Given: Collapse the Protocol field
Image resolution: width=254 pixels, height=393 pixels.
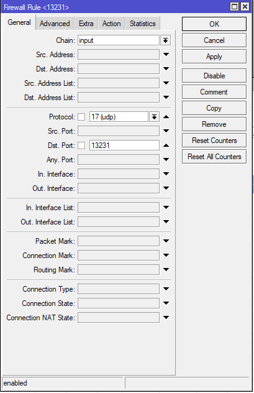Looking at the screenshot, I should pyautogui.click(x=166, y=117).
